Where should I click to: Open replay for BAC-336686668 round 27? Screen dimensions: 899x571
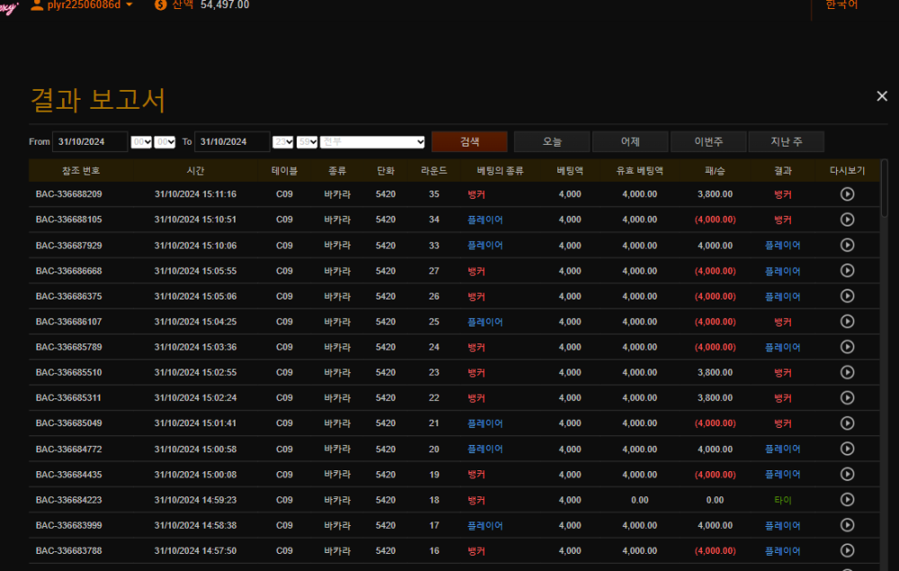(x=847, y=271)
